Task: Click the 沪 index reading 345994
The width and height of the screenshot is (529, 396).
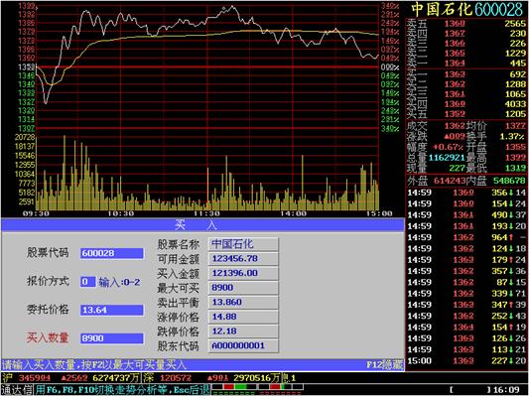Action: click(x=35, y=378)
